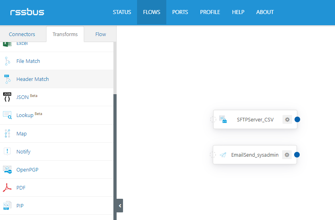The height and width of the screenshot is (220, 335).
Task: Click the EmailSend_sysadmin output connector dot
Action: 297,155
